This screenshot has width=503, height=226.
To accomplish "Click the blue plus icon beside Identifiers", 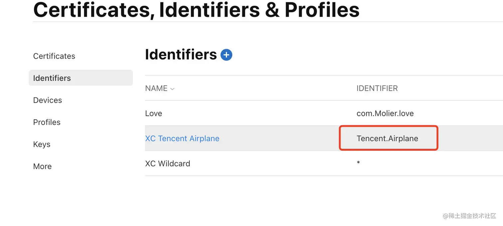I will click(226, 55).
